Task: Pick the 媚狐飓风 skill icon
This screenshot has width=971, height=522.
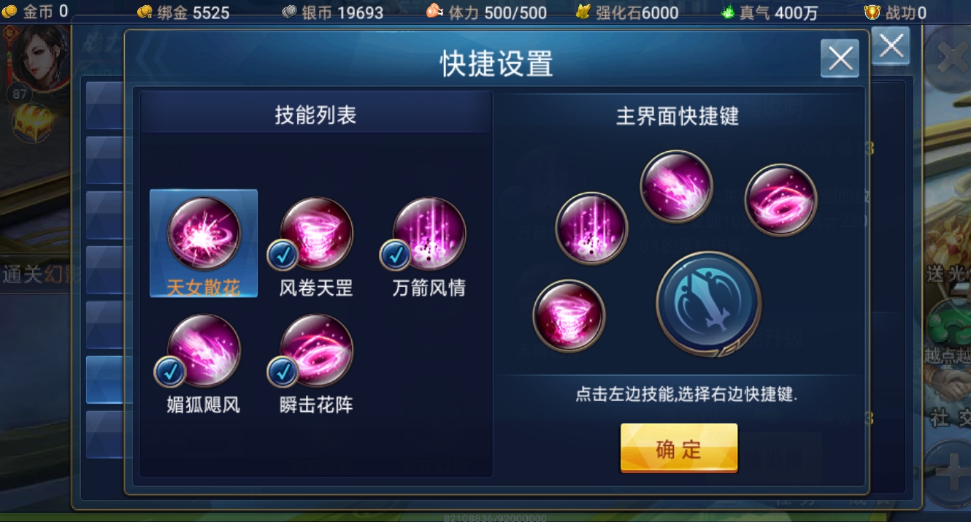Action: pyautogui.click(x=204, y=350)
